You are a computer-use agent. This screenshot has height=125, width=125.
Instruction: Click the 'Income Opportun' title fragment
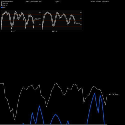(102, 1)
